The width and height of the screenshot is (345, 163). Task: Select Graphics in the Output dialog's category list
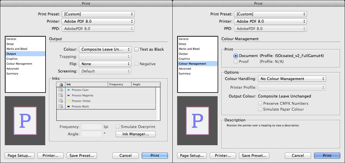tap(12, 59)
